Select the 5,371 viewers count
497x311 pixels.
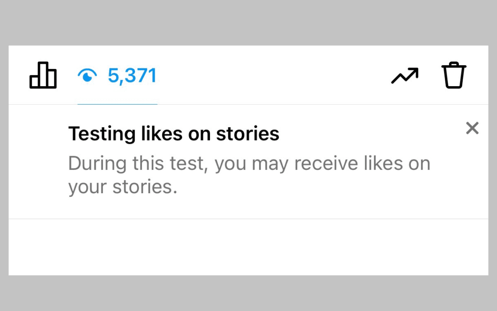pos(132,75)
